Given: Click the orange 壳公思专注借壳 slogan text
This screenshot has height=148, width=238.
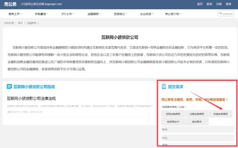Looking at the screenshot, I should [194, 99].
